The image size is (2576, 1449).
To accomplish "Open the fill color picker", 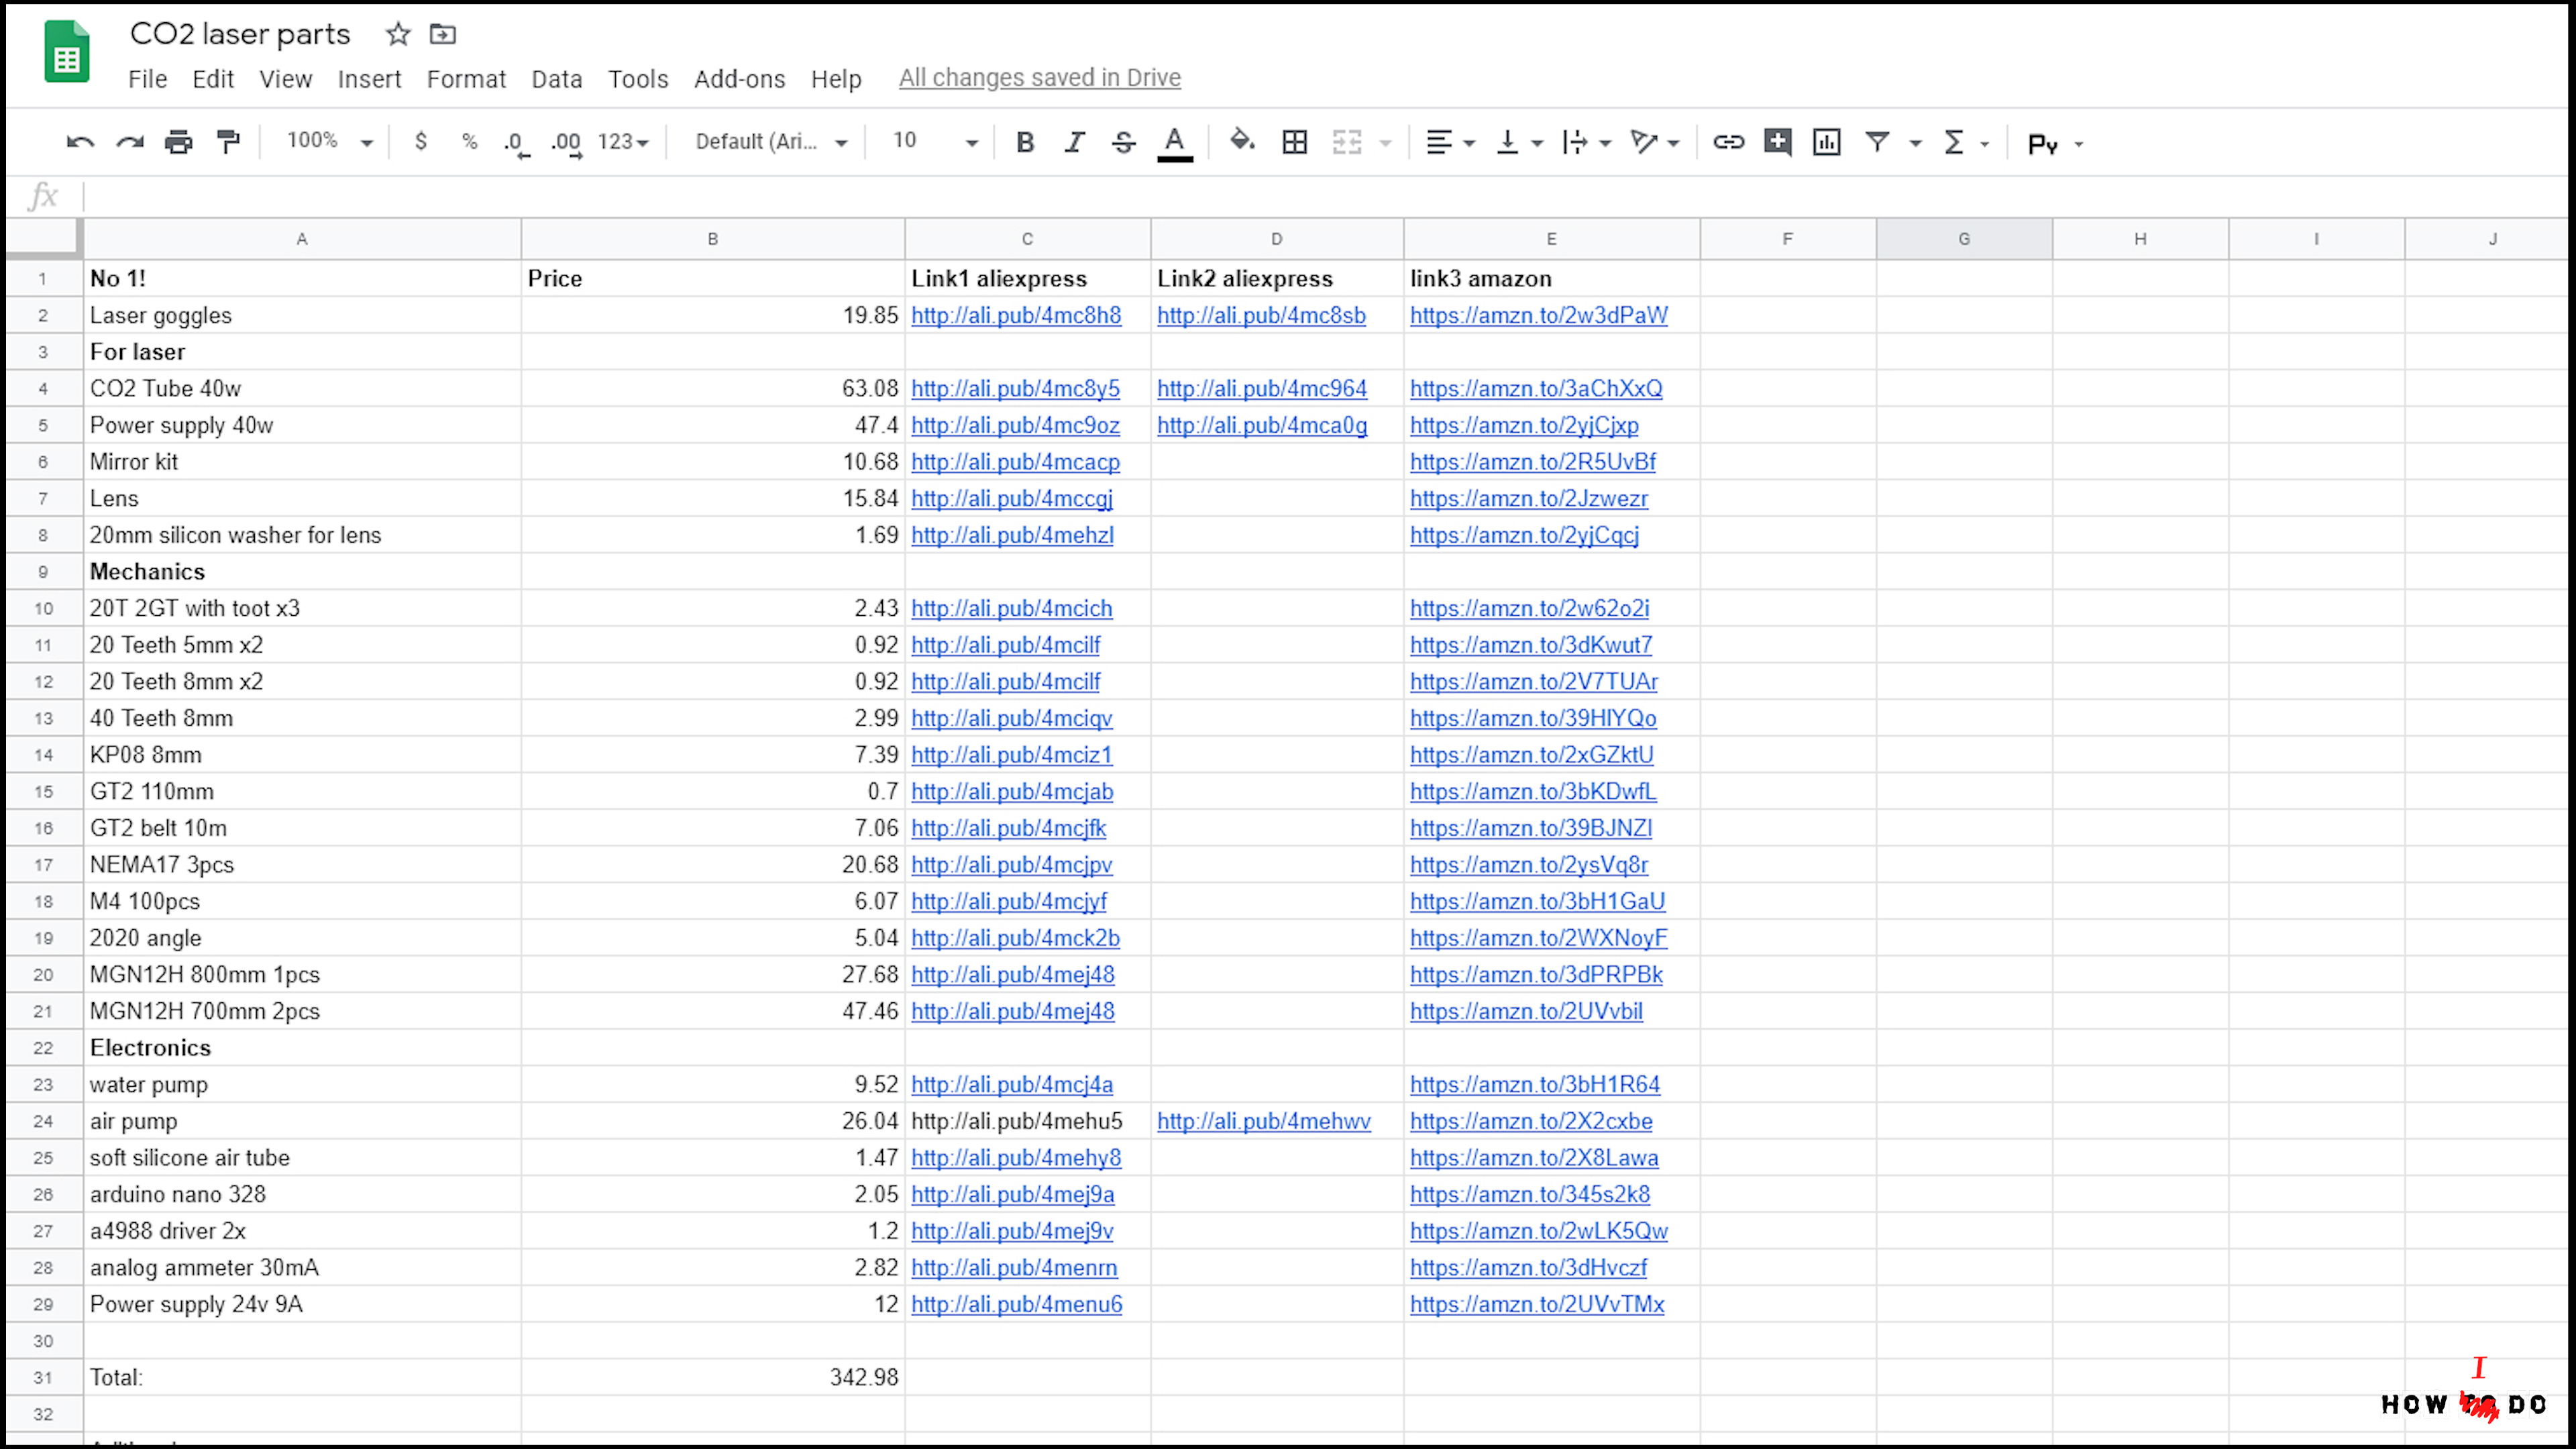I will pyautogui.click(x=1241, y=142).
